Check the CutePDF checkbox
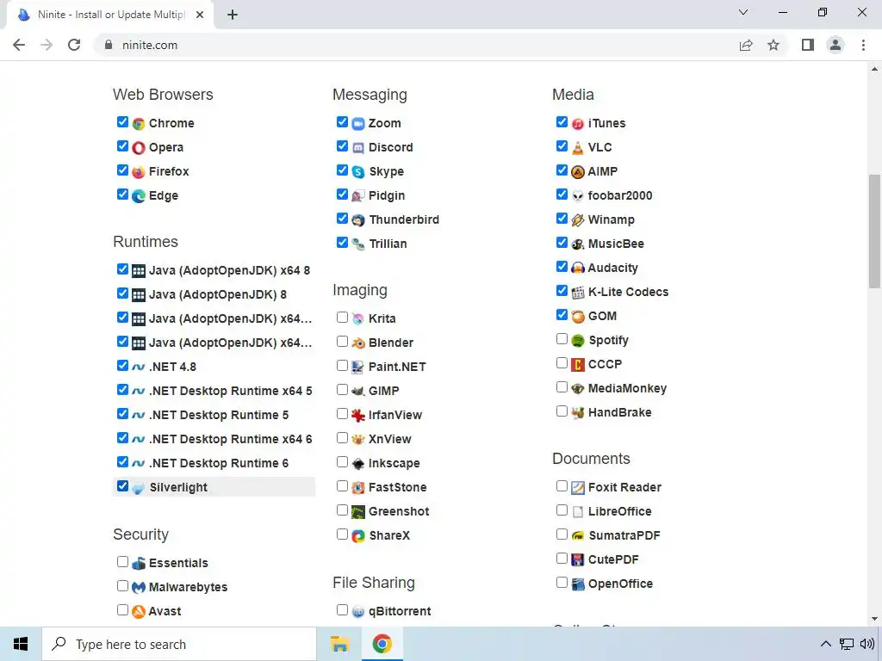Screen dimensions: 882x661 pos(562,558)
